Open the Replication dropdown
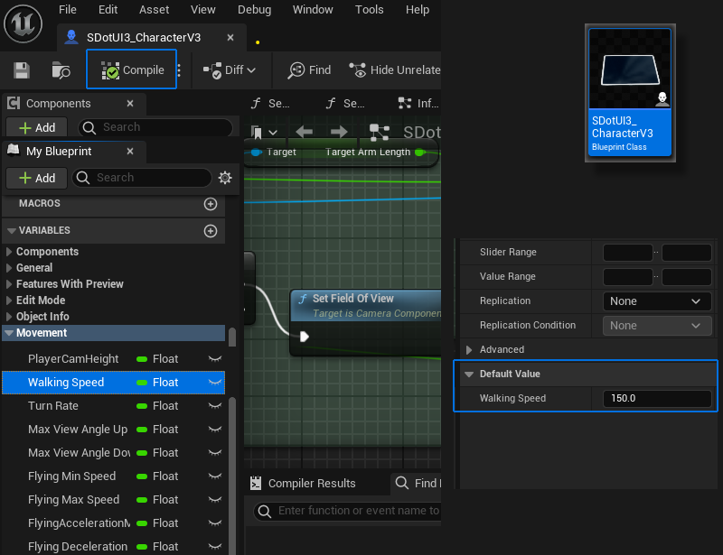Image resolution: width=723 pixels, height=555 pixels. (x=656, y=301)
